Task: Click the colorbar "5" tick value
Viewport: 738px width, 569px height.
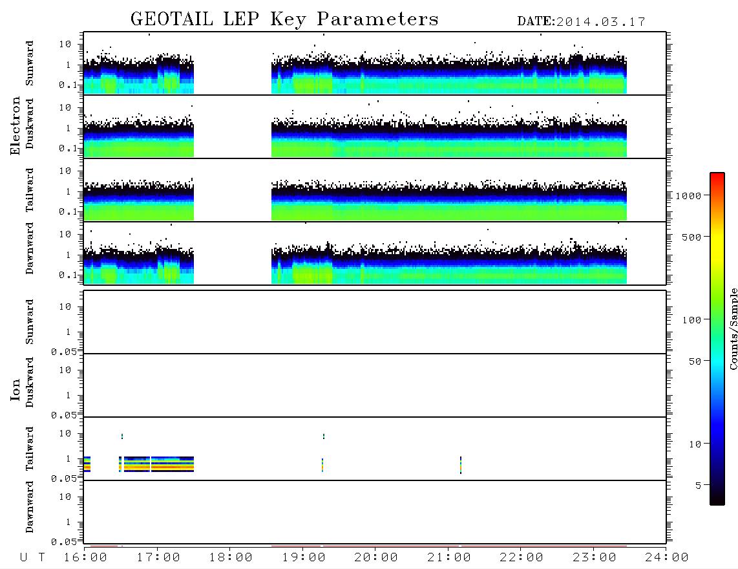Action: pos(698,486)
